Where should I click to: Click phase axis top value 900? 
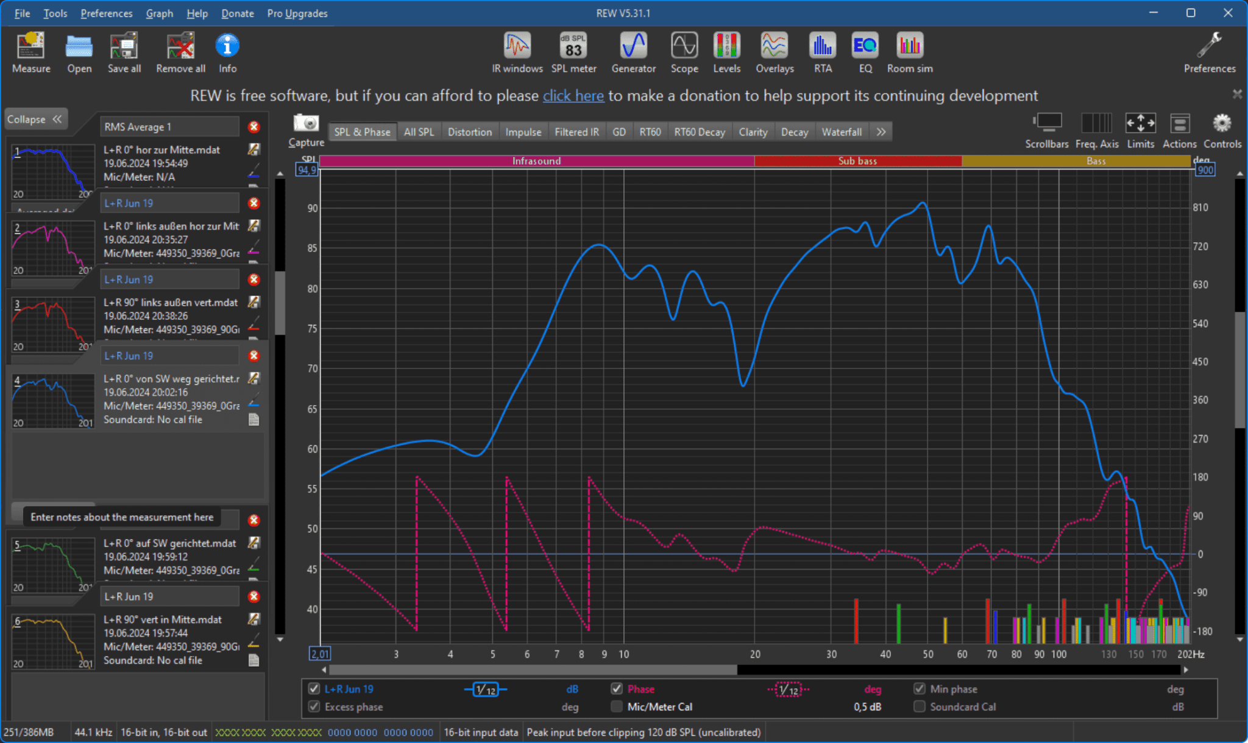1205,170
